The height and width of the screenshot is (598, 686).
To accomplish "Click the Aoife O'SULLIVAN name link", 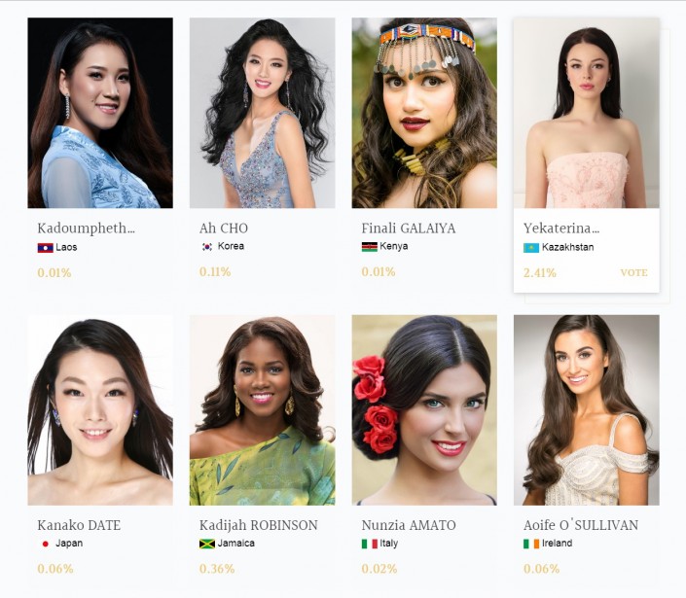I will pos(581,525).
